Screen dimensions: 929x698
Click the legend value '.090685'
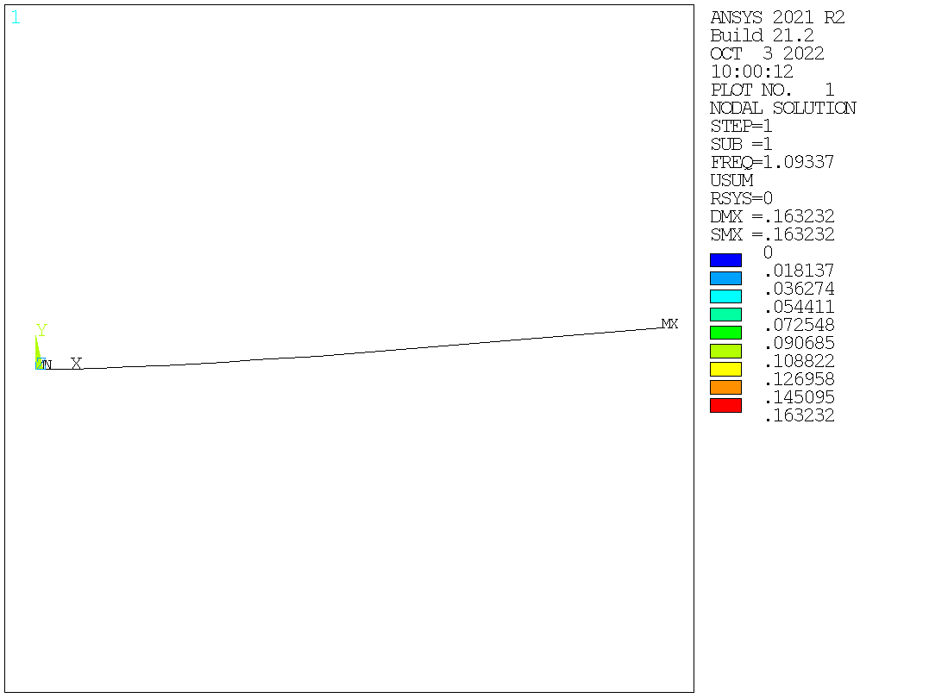pos(800,343)
